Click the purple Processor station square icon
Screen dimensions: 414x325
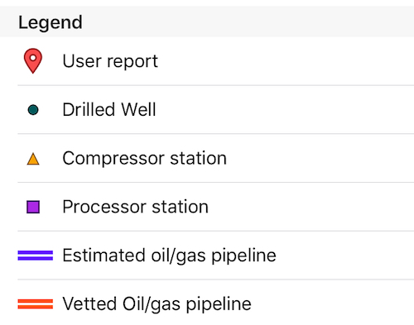33,207
